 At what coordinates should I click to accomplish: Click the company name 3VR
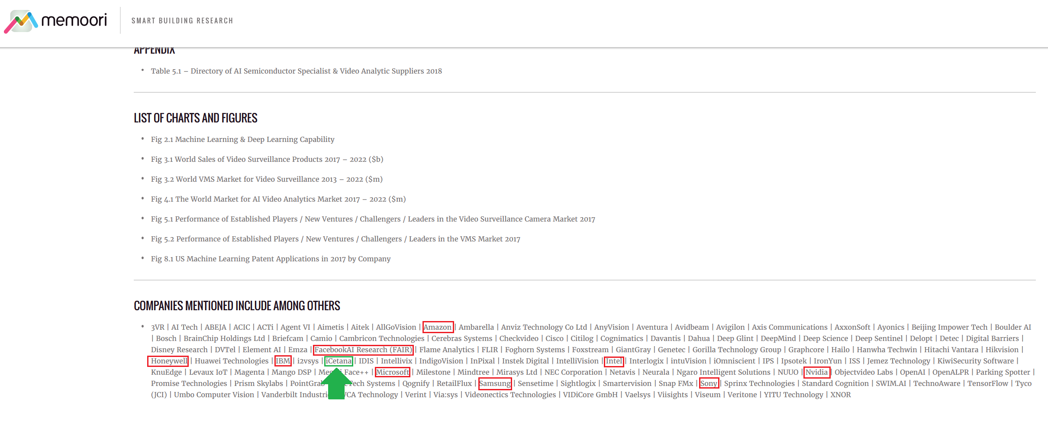(158, 327)
